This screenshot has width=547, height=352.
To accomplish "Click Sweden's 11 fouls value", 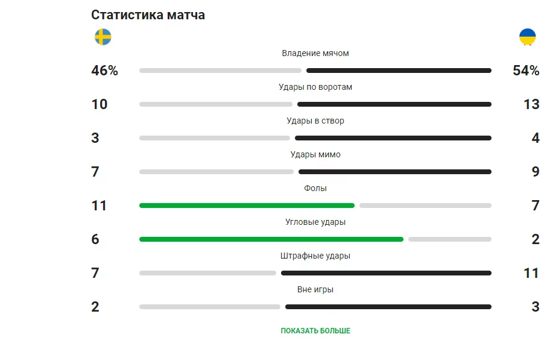I will (x=100, y=206).
